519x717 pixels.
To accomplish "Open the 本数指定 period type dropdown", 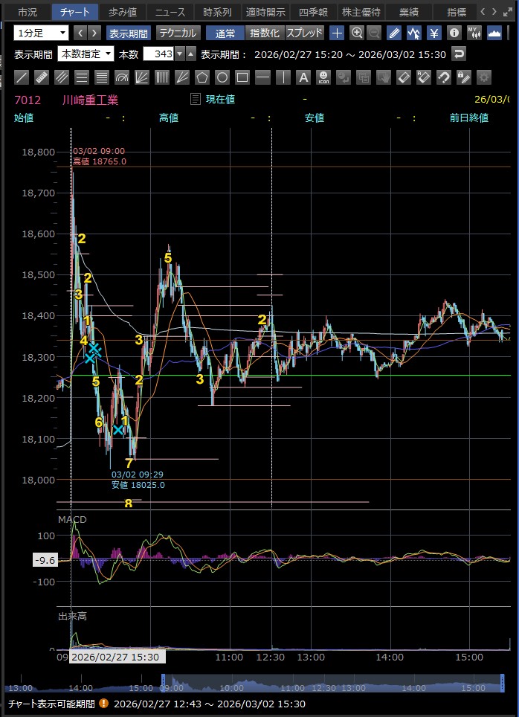I will tap(86, 54).
